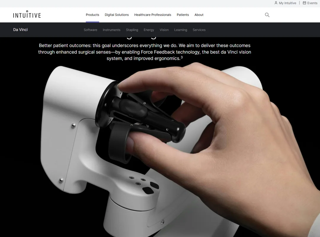Select Instruments in Da Vinci subnav
This screenshot has width=320, height=237.
tap(112, 30)
